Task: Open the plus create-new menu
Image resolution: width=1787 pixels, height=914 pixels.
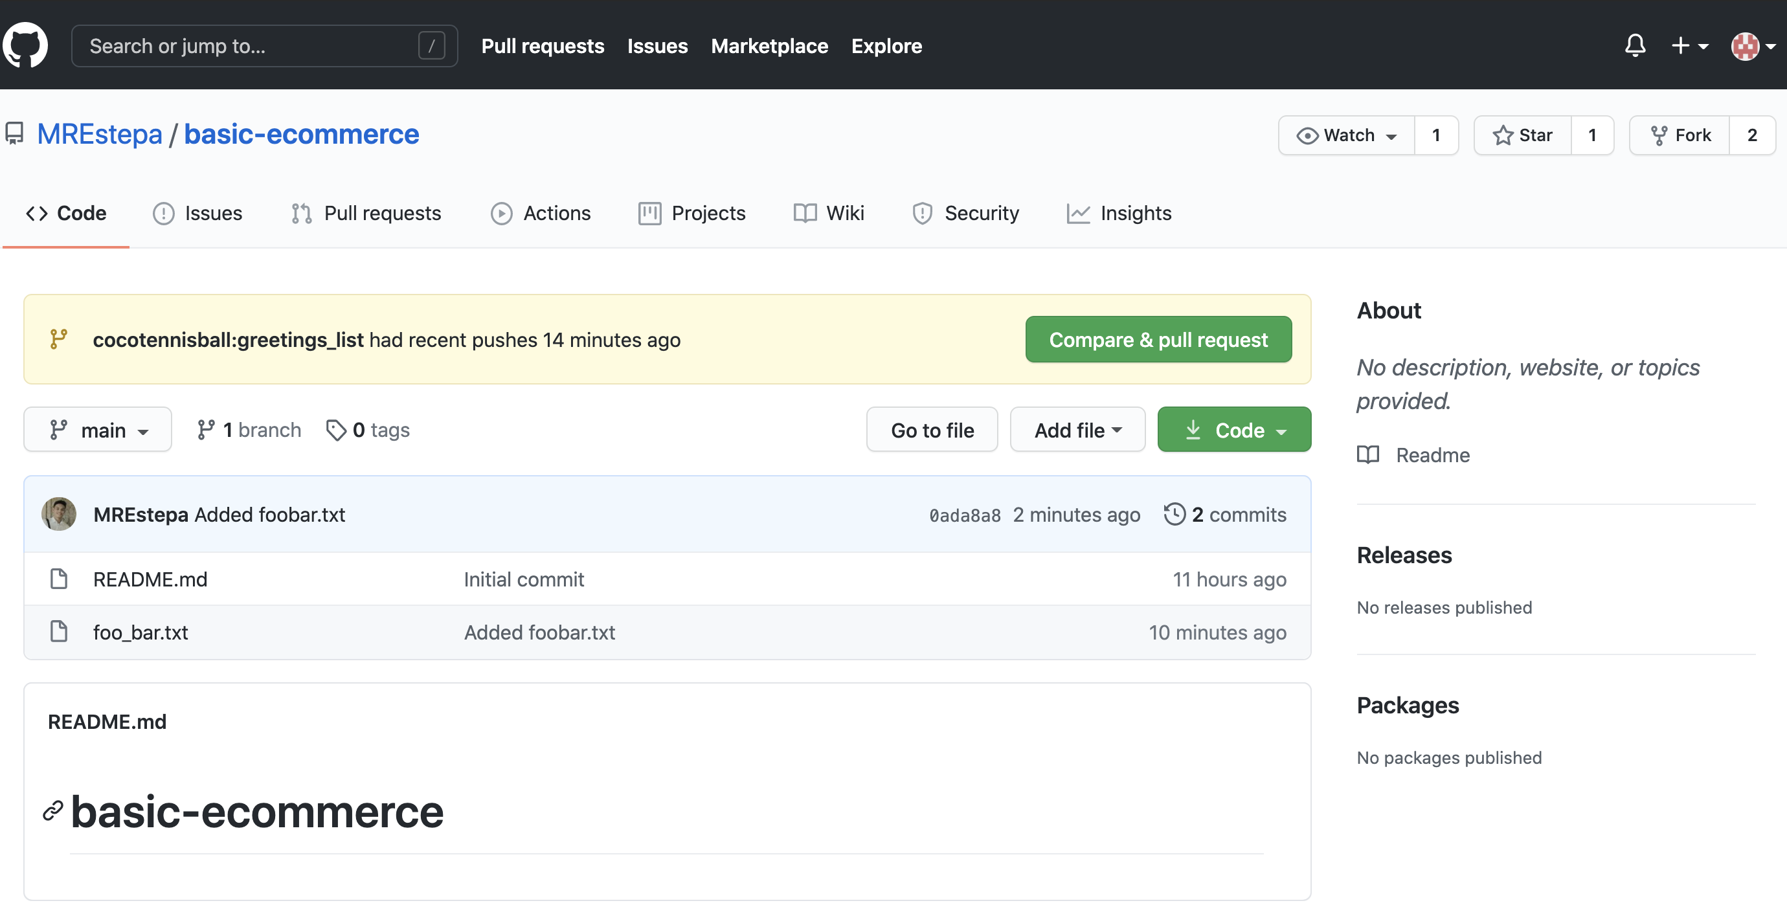Action: tap(1689, 46)
